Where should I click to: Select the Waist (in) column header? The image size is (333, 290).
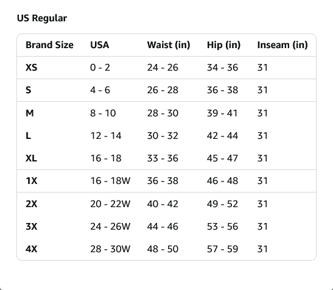pos(169,45)
